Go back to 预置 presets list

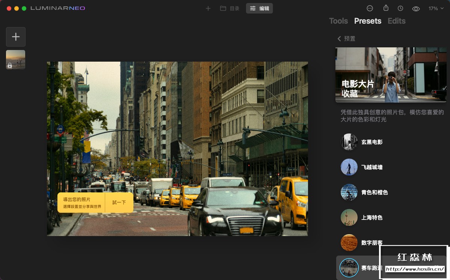(346, 39)
